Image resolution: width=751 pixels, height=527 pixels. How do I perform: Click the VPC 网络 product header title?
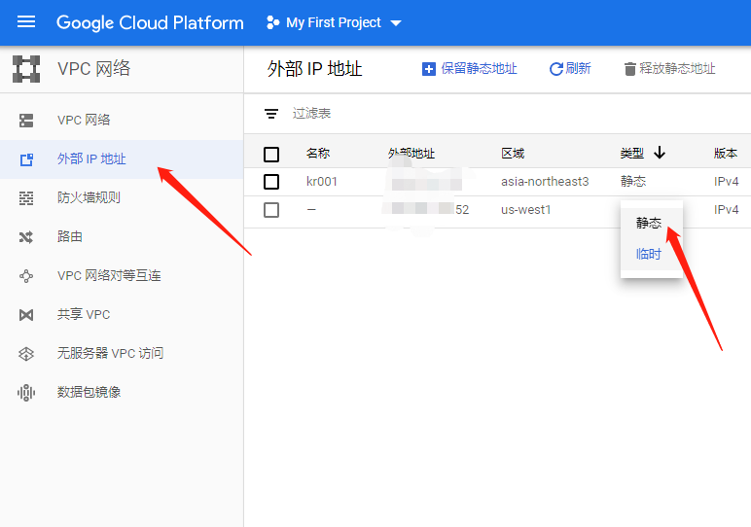(93, 68)
